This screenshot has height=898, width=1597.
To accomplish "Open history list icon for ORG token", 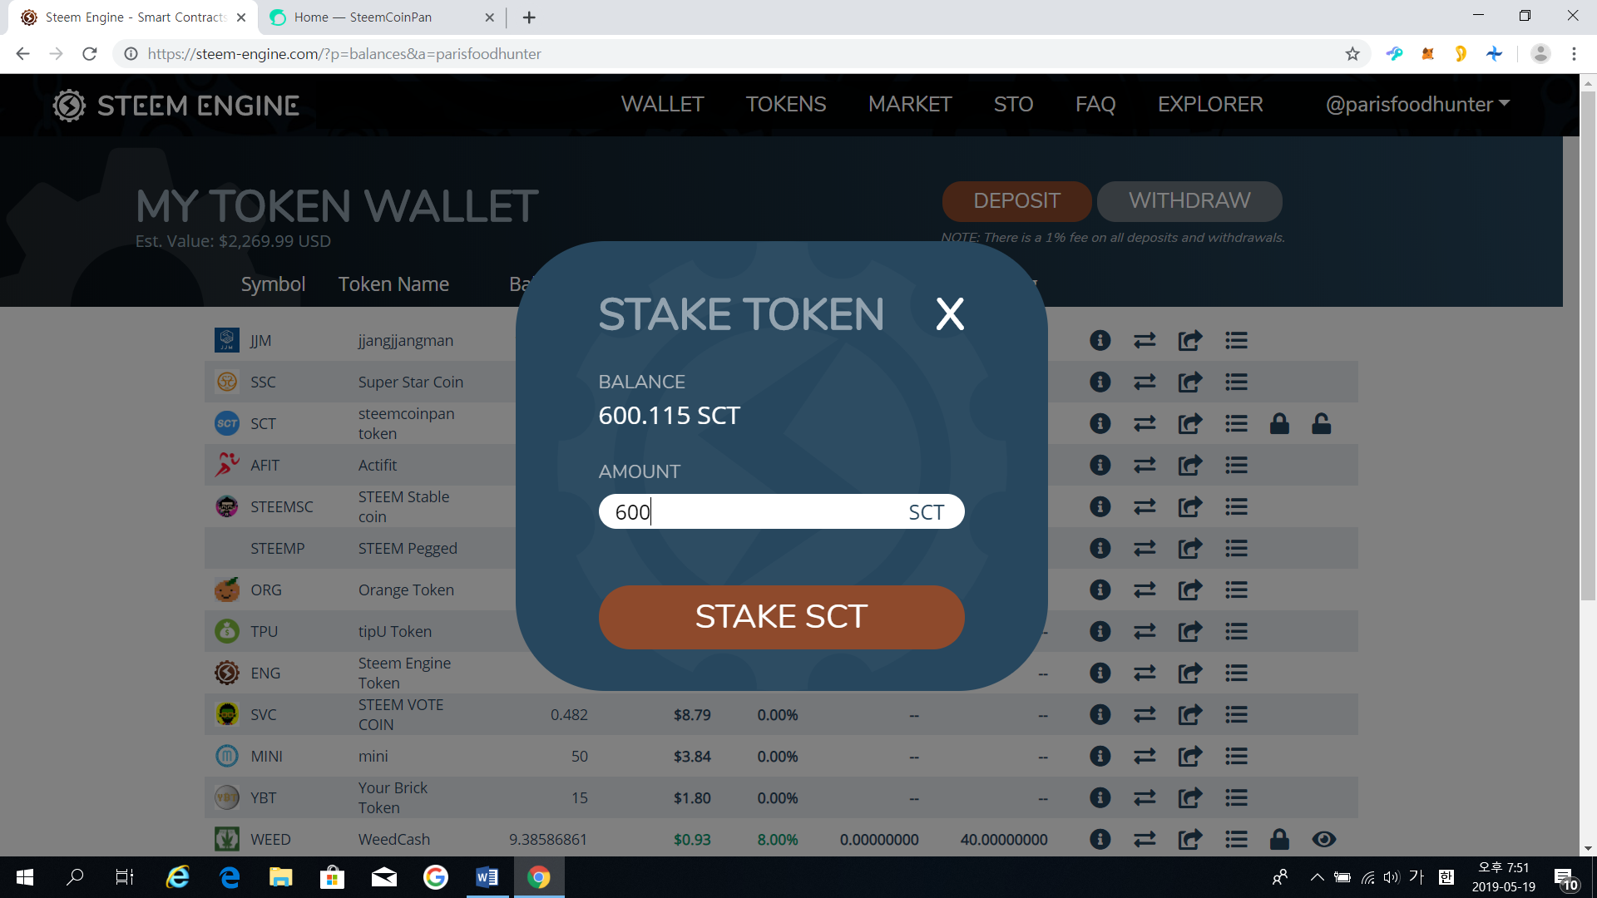I will click(x=1236, y=590).
